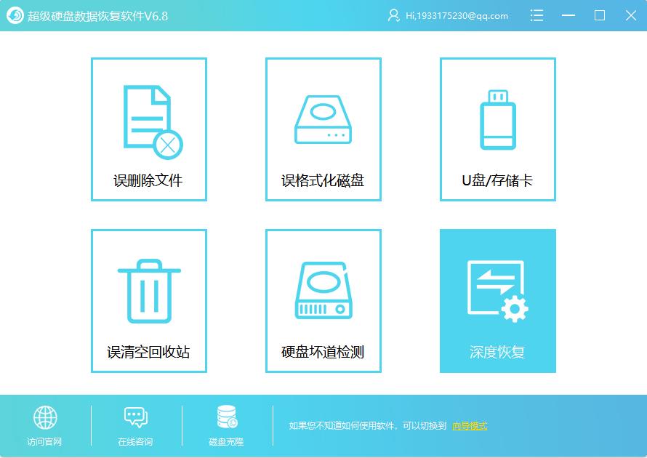Close the data recovery software window
647x458 pixels.
[x=630, y=16]
